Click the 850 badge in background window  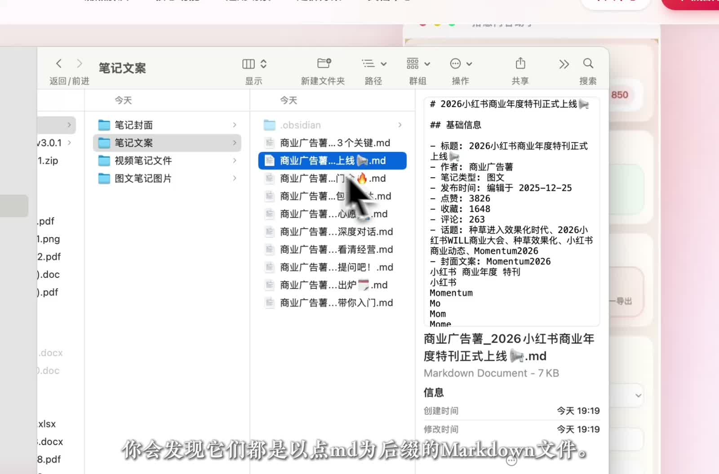[x=620, y=95]
